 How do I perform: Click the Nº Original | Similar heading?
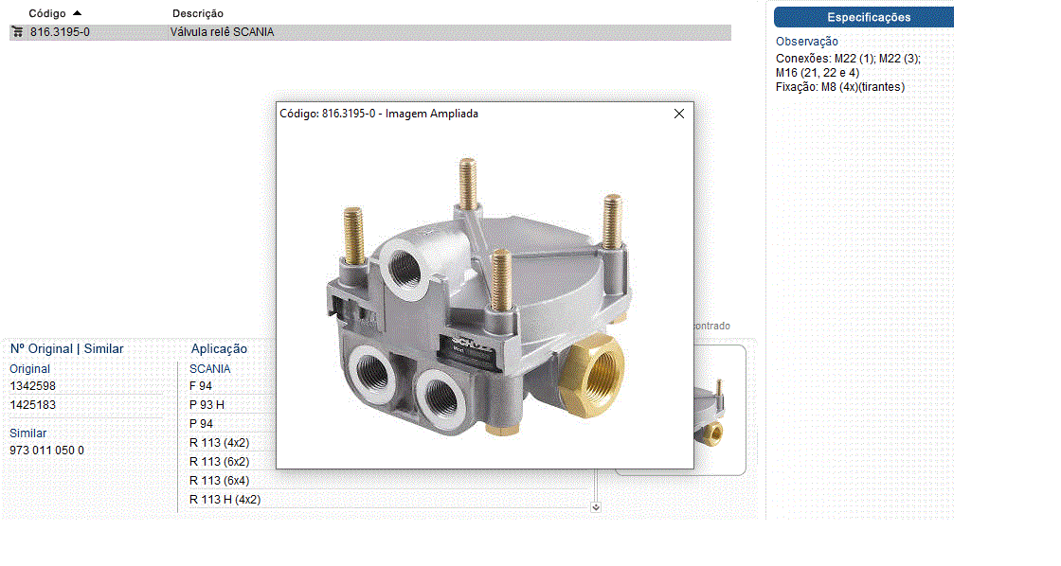pos(66,348)
